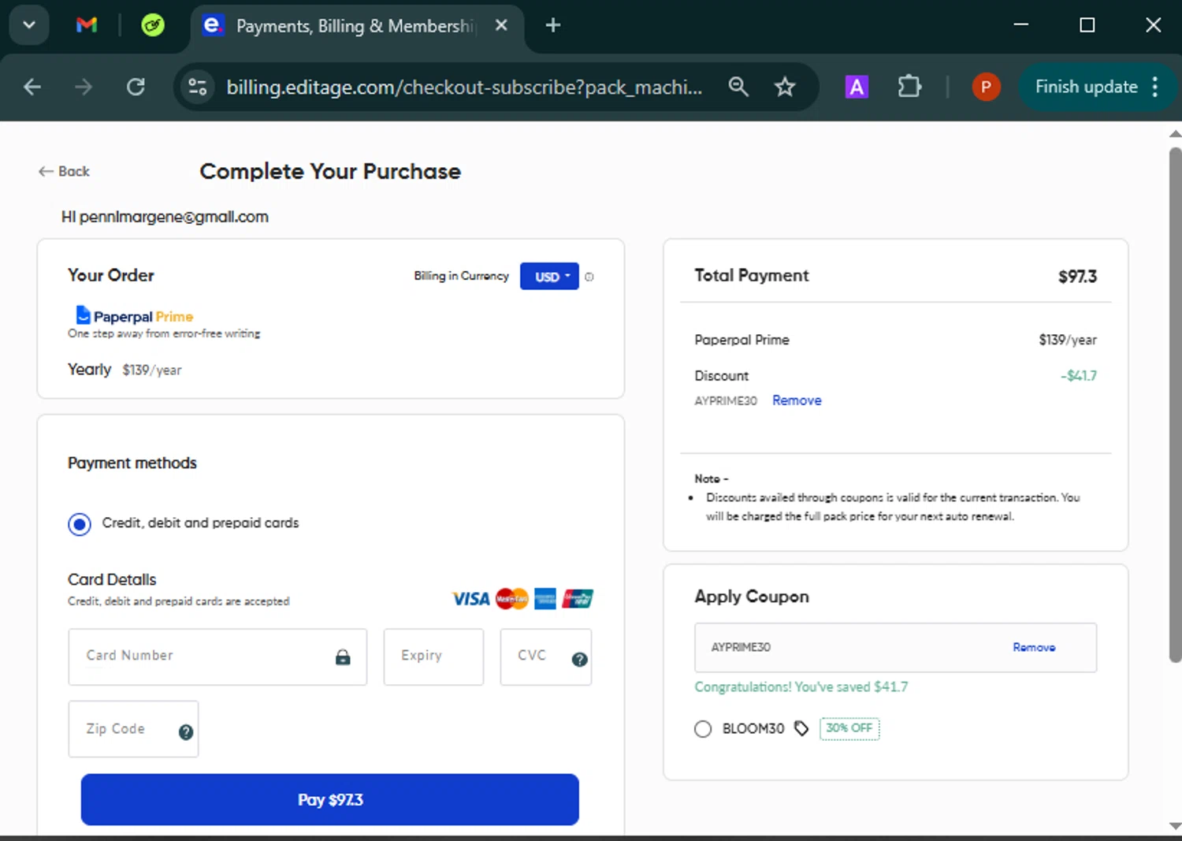Focus the Expiry field
Screen dimensions: 1182x841
(x=433, y=657)
